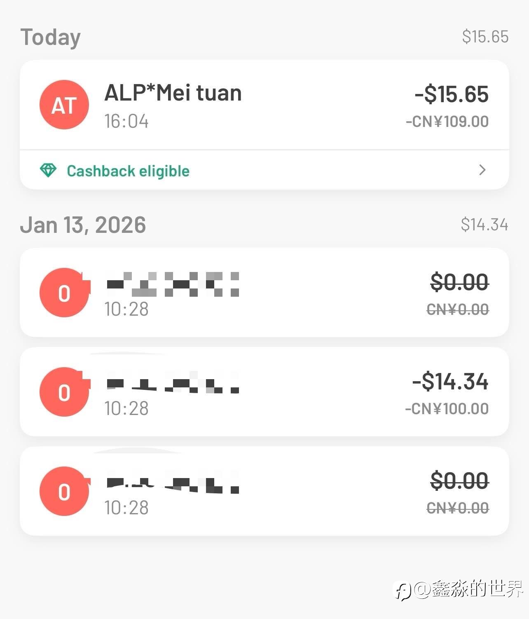This screenshot has height=619, width=529.
Task: Click the red O avatar of -$14.34 transaction
Action: pyautogui.click(x=64, y=392)
